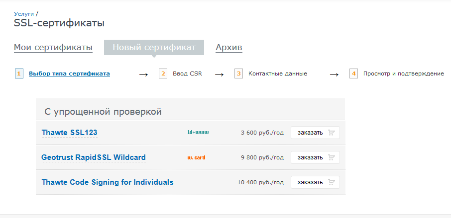This screenshot has width=451, height=218.
Task: Click the cart icon in Geotrust RapidSSL row
Action: point(332,157)
